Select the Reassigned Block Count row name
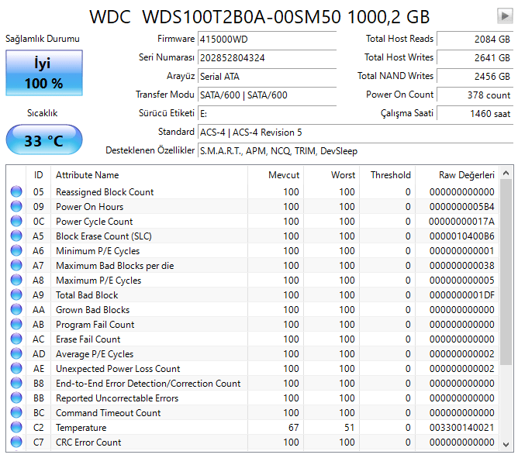518x458 pixels. coord(105,192)
